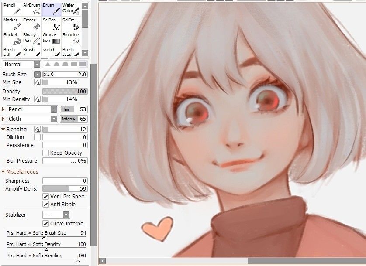The image size is (366, 266).
Task: Open the Pencil brush shape dropdown
Action: click(x=54, y=109)
